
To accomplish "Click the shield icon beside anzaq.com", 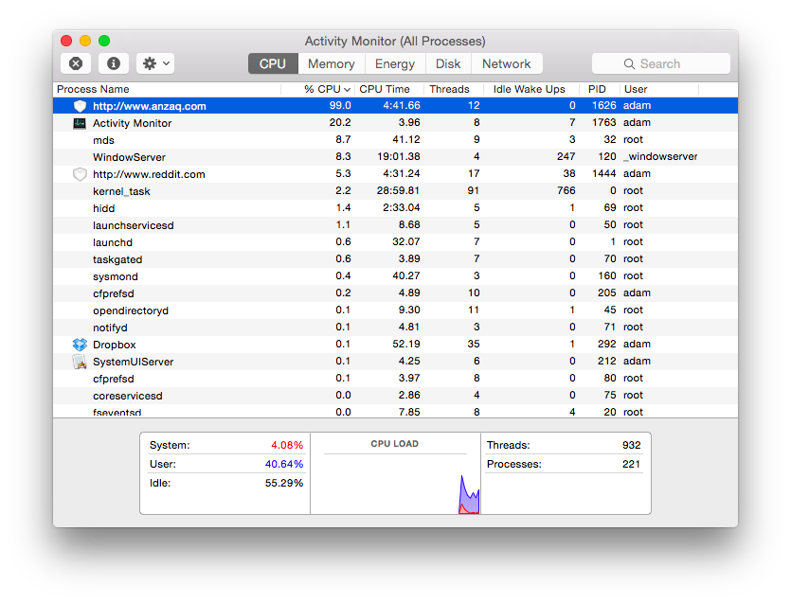I will 80,106.
